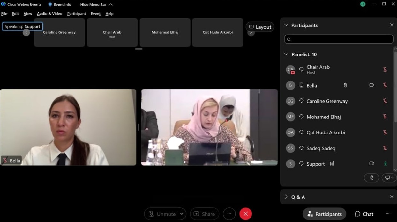The image size is (397, 222).
Task: Click the mouse button below the panelist list
Action: point(371,178)
